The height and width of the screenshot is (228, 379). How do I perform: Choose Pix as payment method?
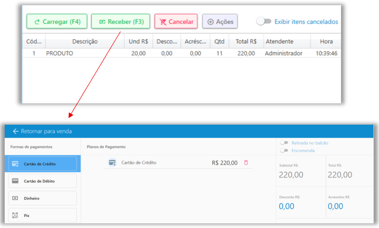tap(43, 215)
